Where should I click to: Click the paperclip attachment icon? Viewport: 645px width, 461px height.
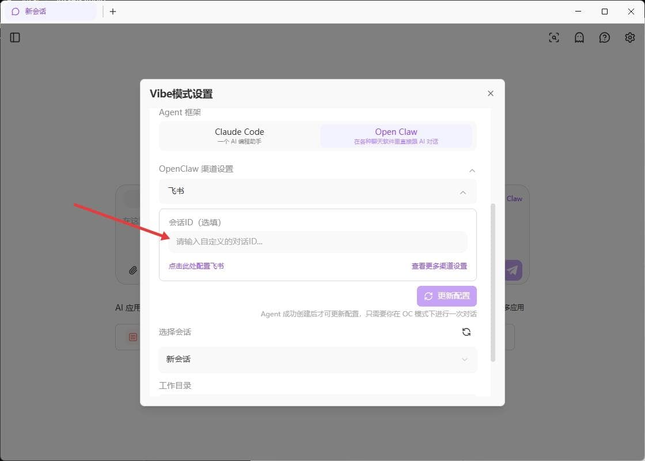coord(133,270)
